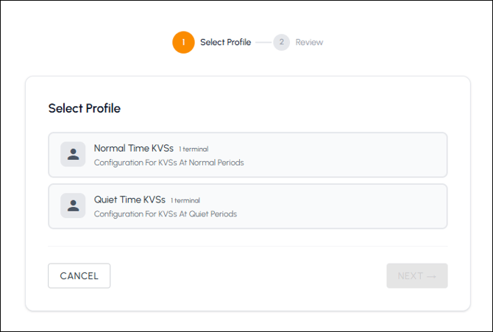Screen dimensions: 493x332
Task: Click the person icon on Quiet Time KVSs
Action: [x=73, y=205]
